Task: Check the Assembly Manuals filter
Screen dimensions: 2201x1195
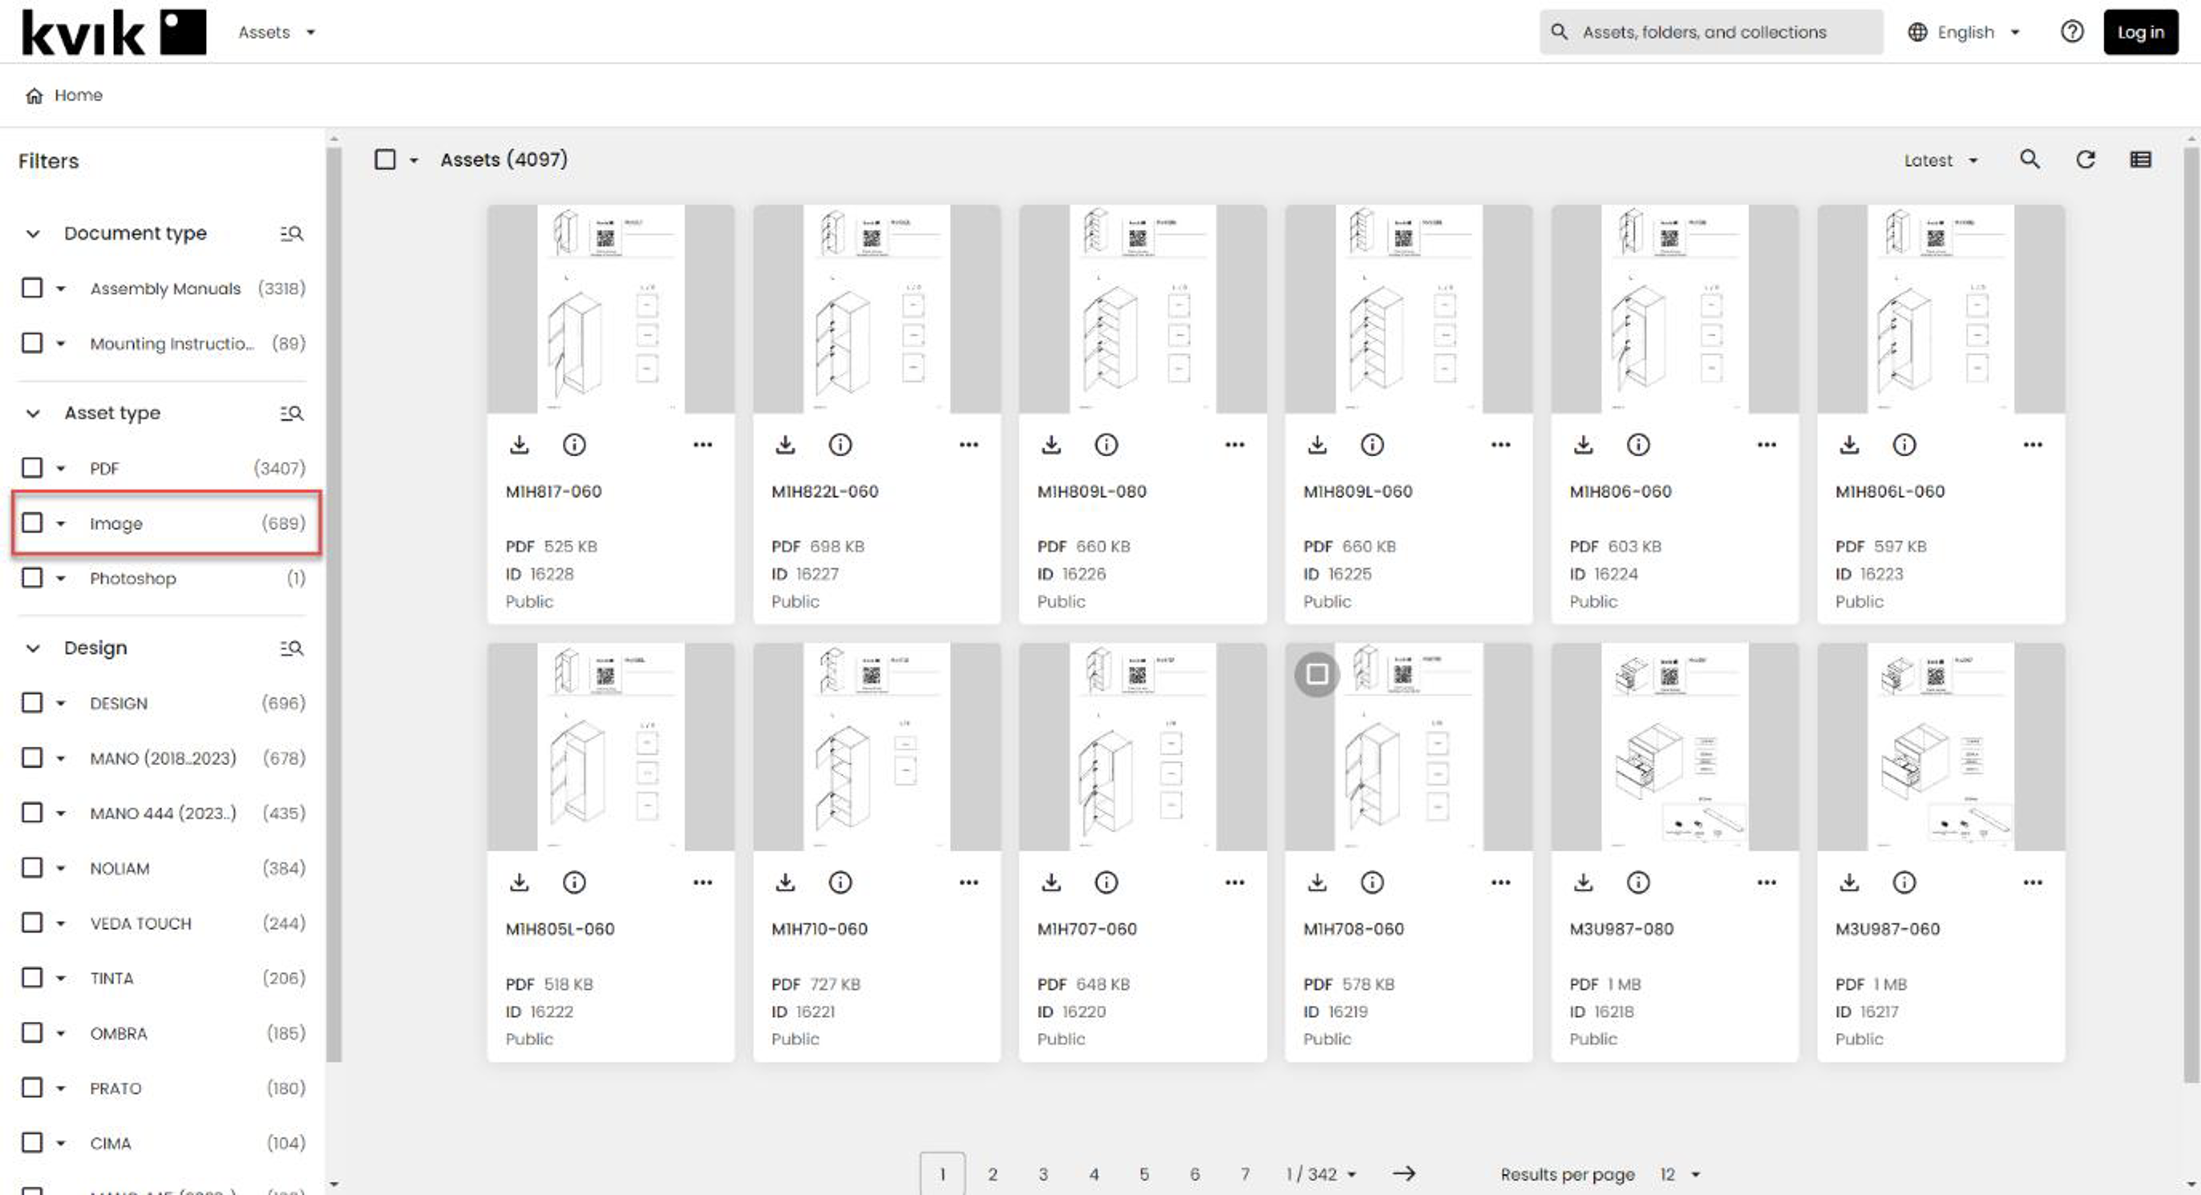Action: click(x=33, y=288)
